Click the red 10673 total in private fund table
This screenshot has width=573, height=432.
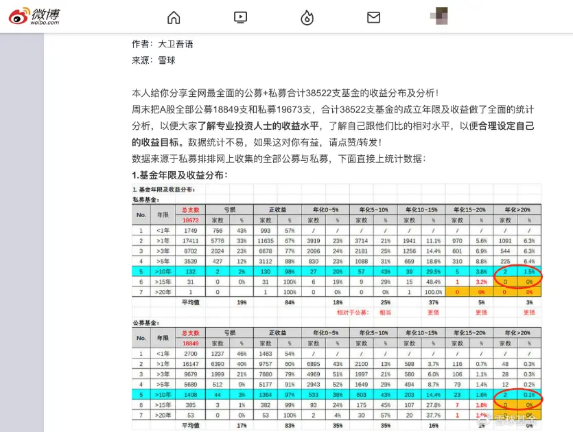coord(190,220)
